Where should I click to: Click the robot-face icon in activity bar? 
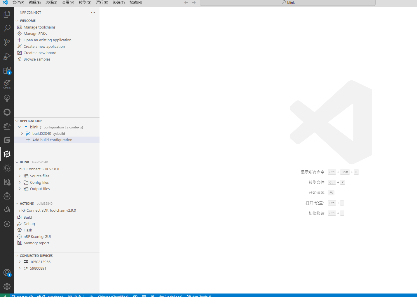pos(7,196)
